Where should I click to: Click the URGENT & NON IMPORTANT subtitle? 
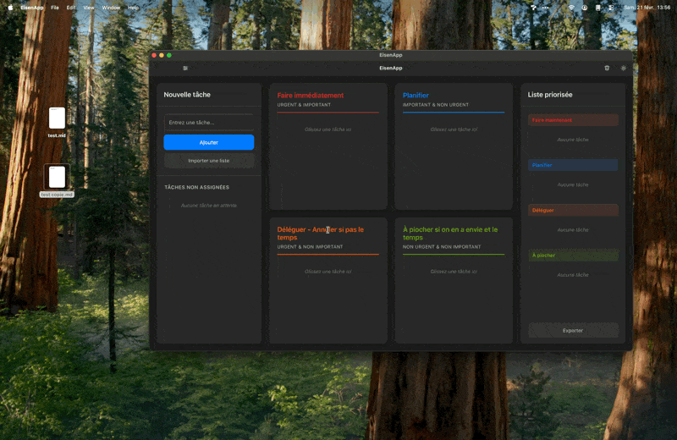[310, 247]
